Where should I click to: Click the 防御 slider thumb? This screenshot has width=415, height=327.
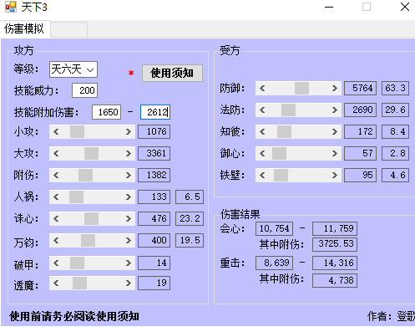coord(301,88)
